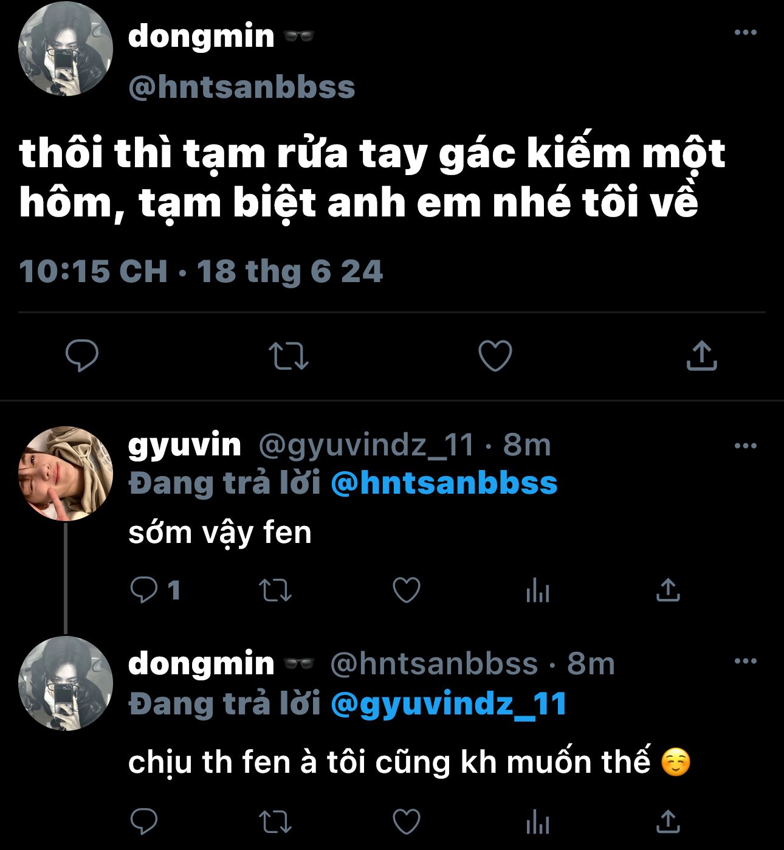Like dongmin's last reply tweet
784x850 pixels.
tap(407, 821)
